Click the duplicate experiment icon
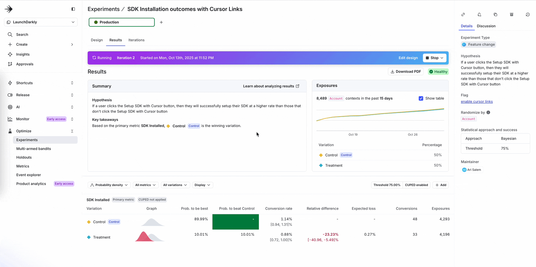This screenshot has width=536, height=267. point(495,15)
